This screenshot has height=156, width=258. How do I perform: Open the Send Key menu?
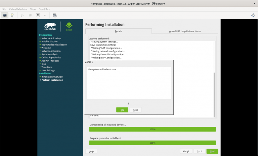(44, 9)
